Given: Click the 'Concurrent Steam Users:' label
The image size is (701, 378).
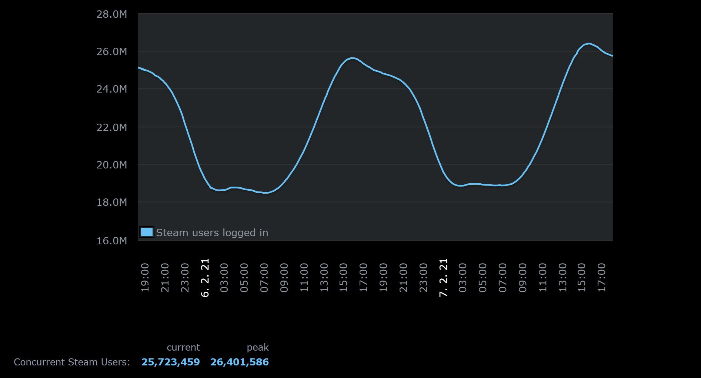Looking at the screenshot, I should 72,362.
